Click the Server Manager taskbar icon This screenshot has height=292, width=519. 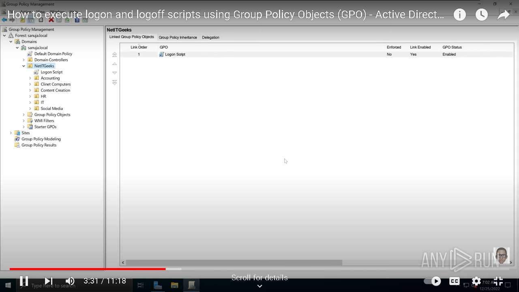[158, 286]
